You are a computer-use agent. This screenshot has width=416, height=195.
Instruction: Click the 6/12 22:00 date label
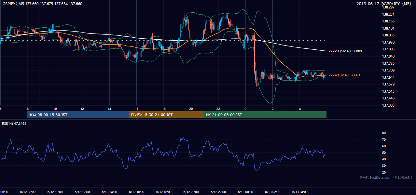coord(218,192)
